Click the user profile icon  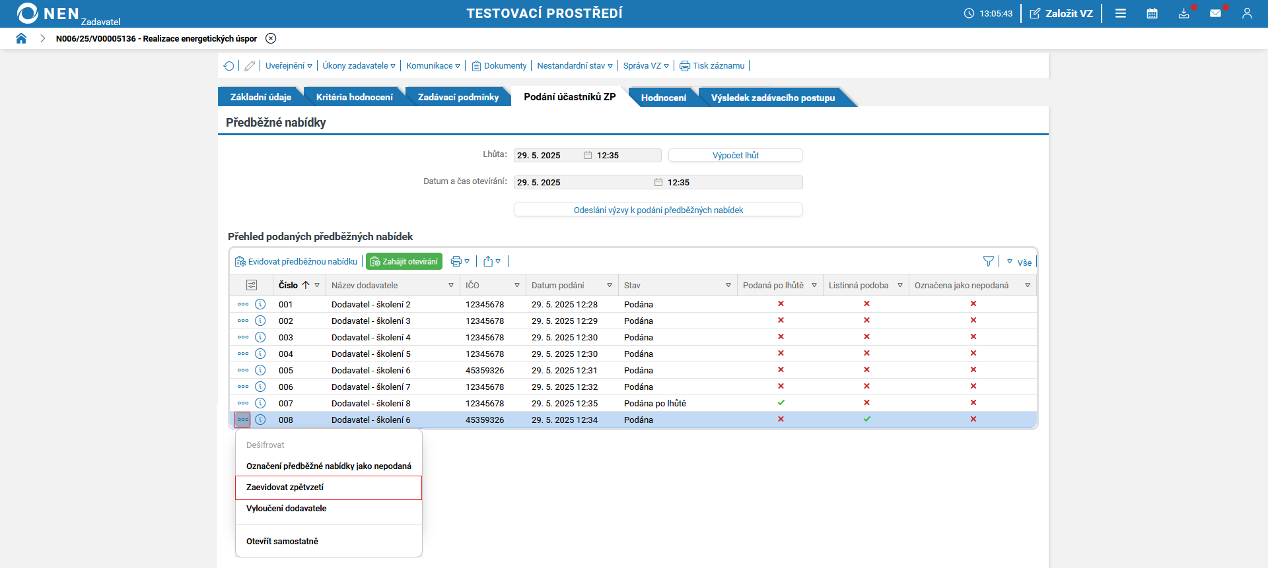[x=1247, y=13]
